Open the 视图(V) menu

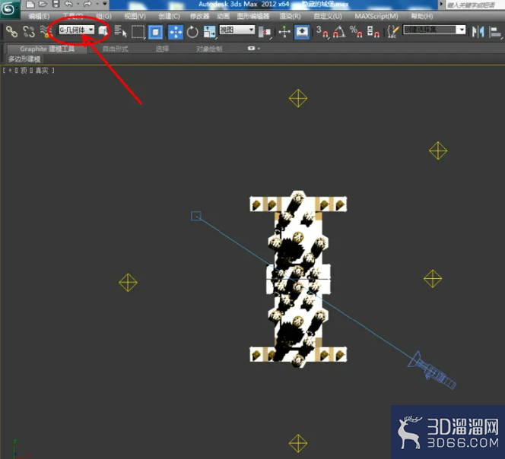135,17
